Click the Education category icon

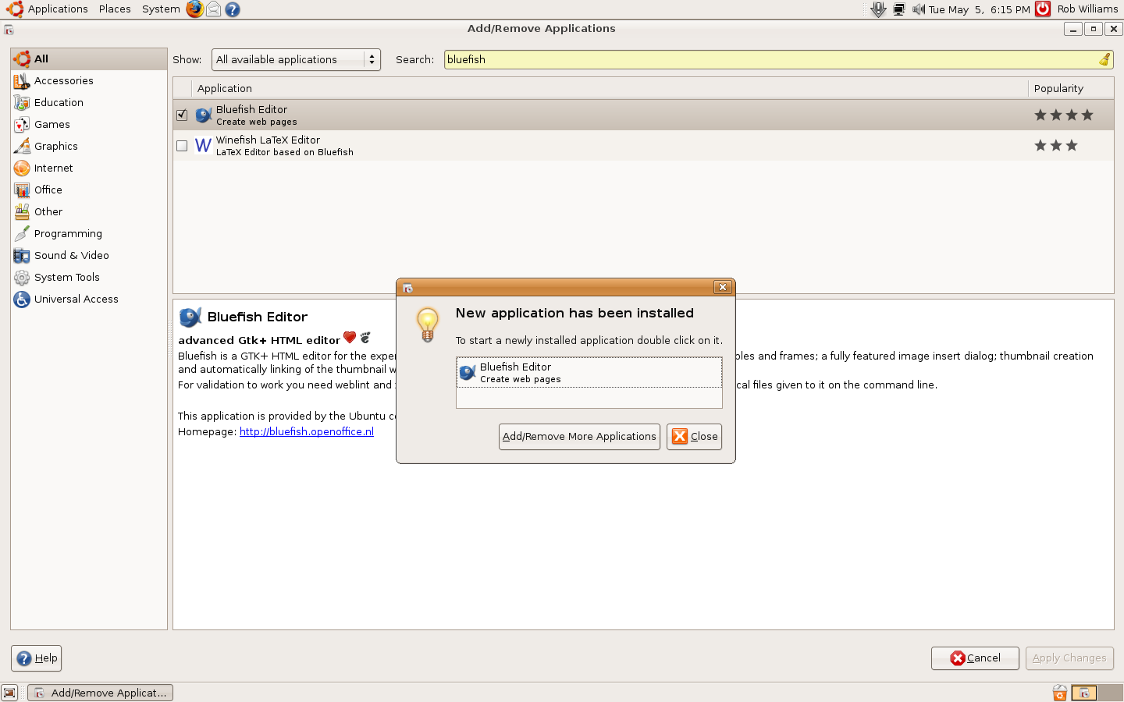[x=22, y=103]
